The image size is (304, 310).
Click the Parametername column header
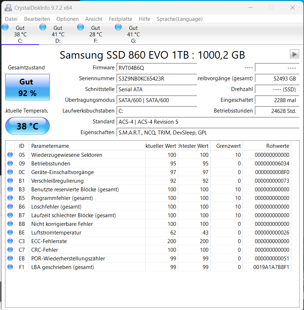pos(87,146)
